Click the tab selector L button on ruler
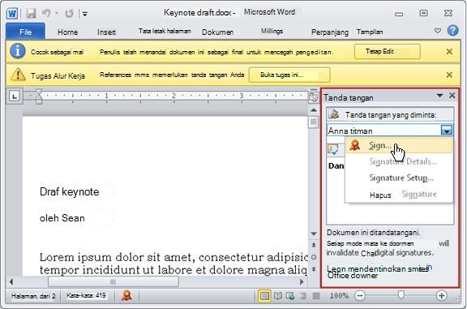The height and width of the screenshot is (309, 467). (x=15, y=96)
